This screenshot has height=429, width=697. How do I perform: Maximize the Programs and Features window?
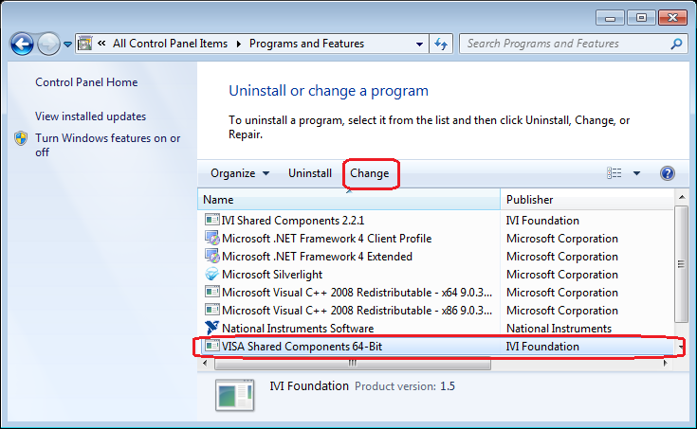click(641, 18)
